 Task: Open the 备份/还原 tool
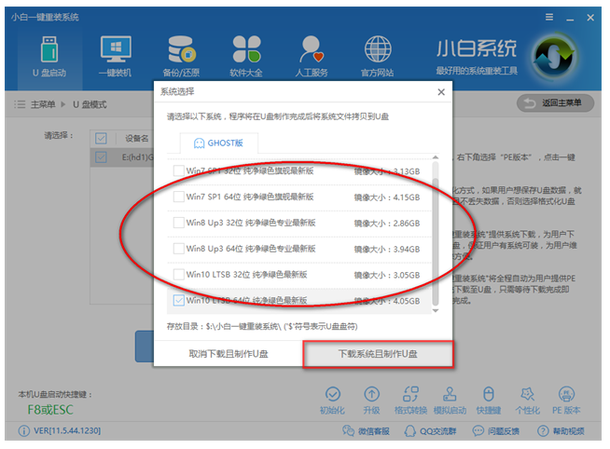tap(181, 56)
